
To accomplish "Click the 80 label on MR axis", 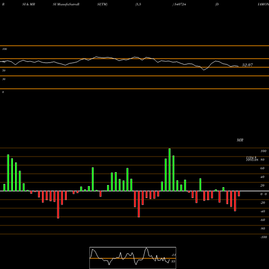I will [x=263, y=160].
